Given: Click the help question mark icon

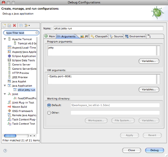Looking at the screenshot, I should [x=5, y=150].
